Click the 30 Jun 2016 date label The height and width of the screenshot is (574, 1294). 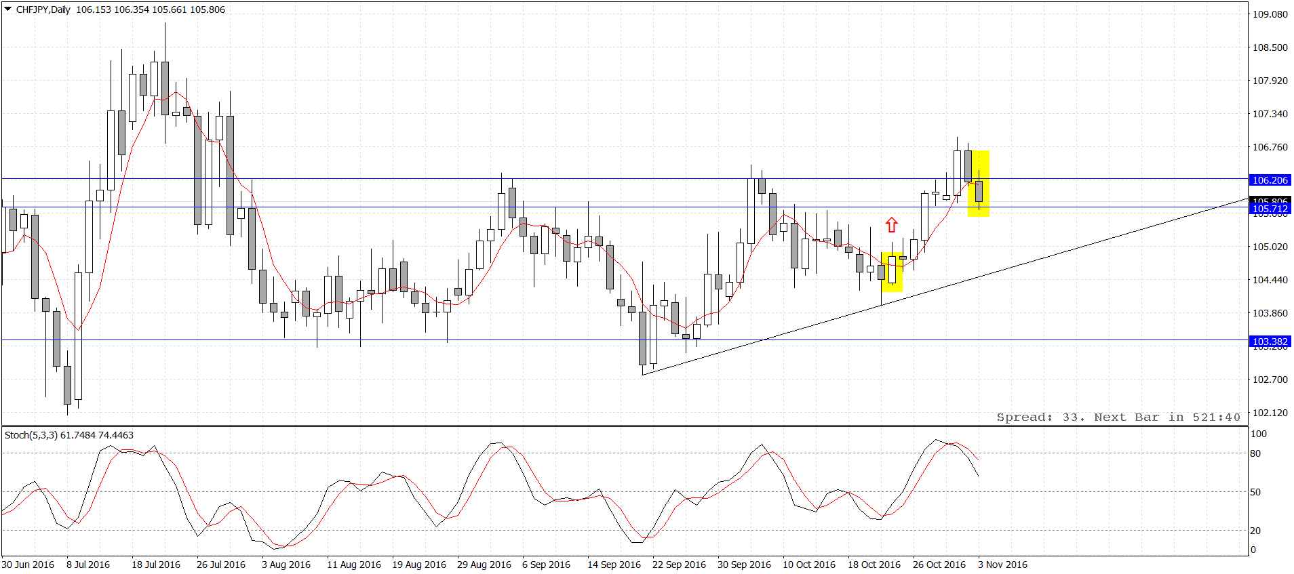(28, 565)
